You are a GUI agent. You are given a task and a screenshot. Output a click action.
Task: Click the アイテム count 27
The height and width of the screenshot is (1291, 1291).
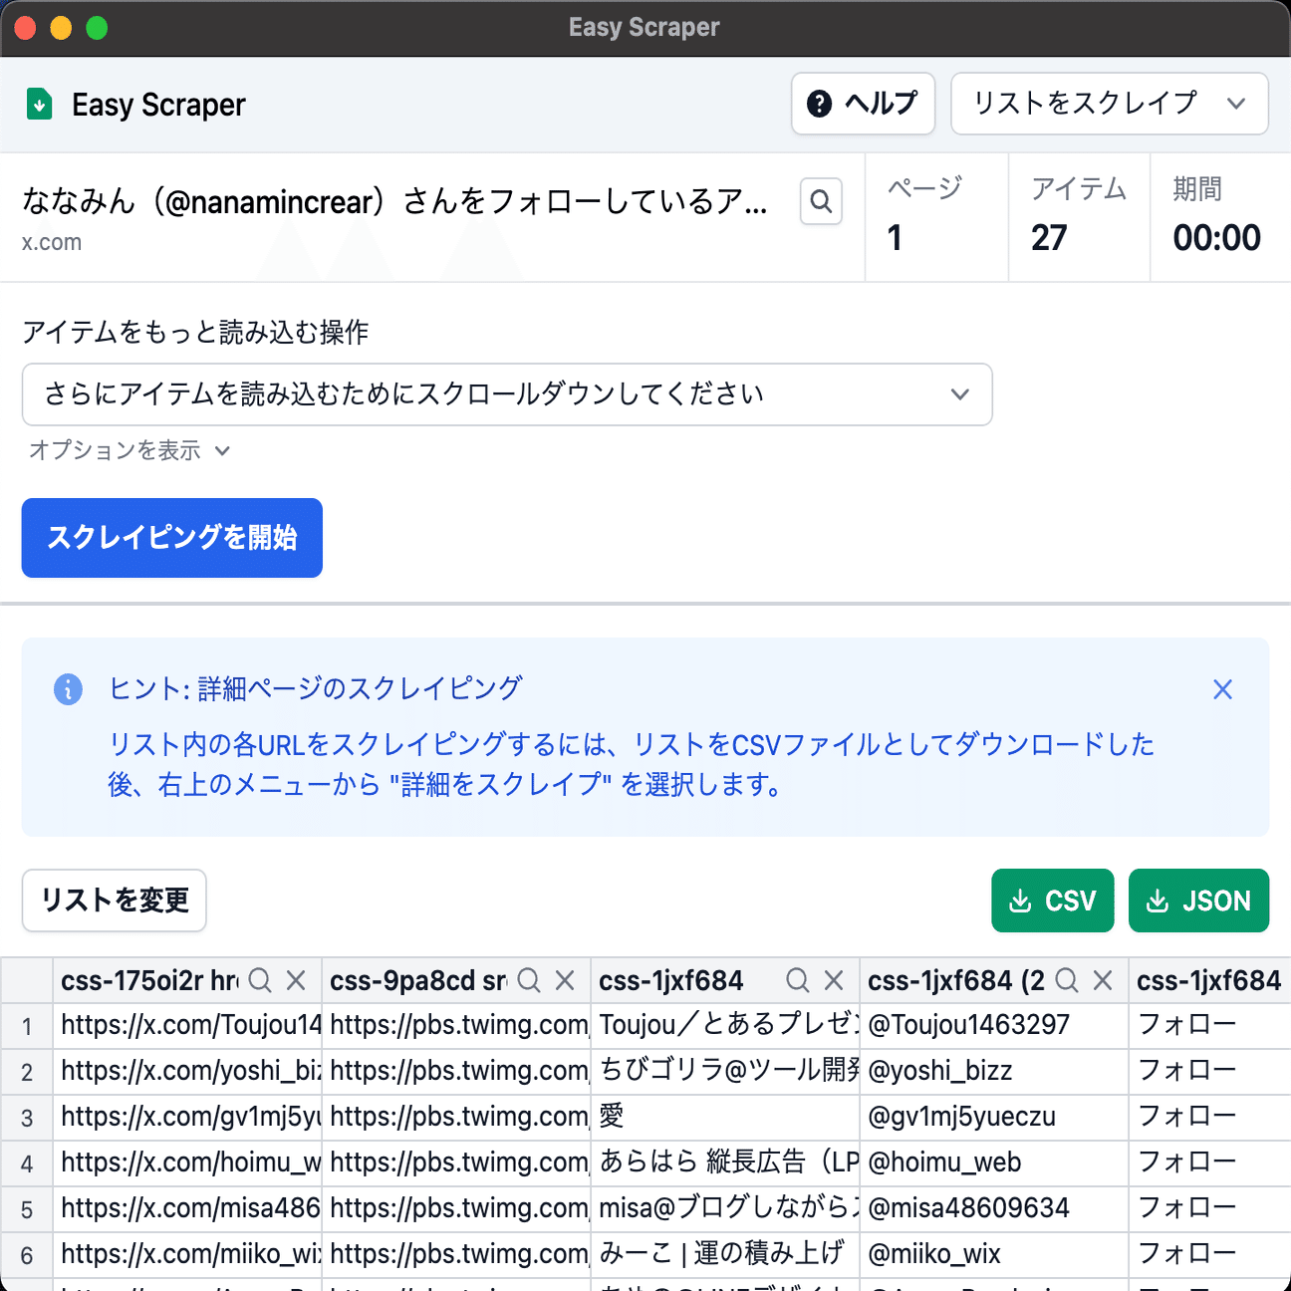coord(1049,238)
